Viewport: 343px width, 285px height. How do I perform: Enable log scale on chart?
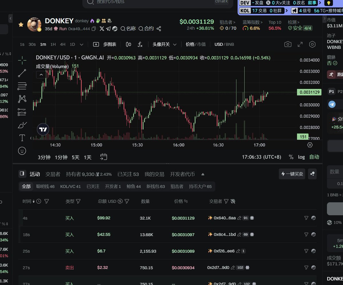(x=301, y=157)
